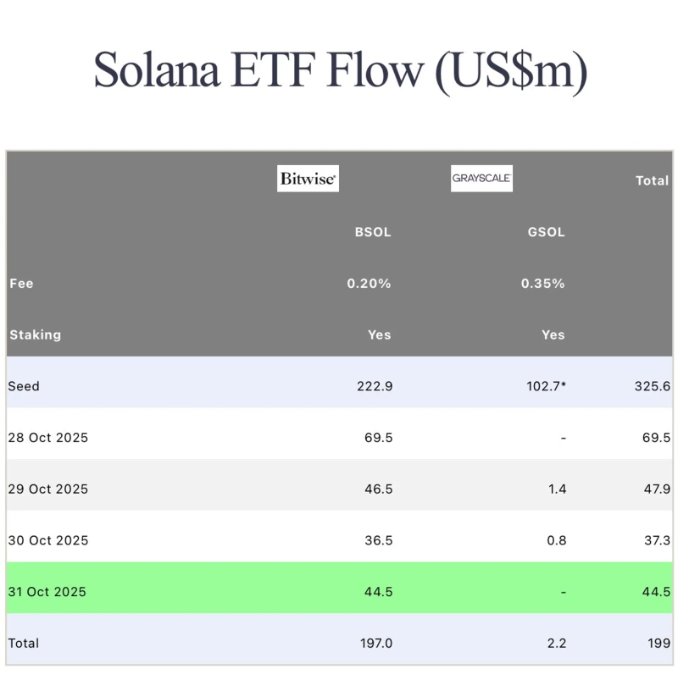Click the Grayscale logo
Screen dimensions: 678x691
point(481,179)
